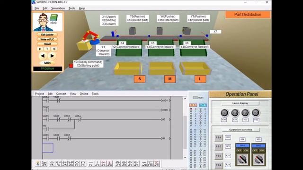The width and height of the screenshot is (303, 170).
Task: Click the orange L tray label
Action: coord(200,79)
